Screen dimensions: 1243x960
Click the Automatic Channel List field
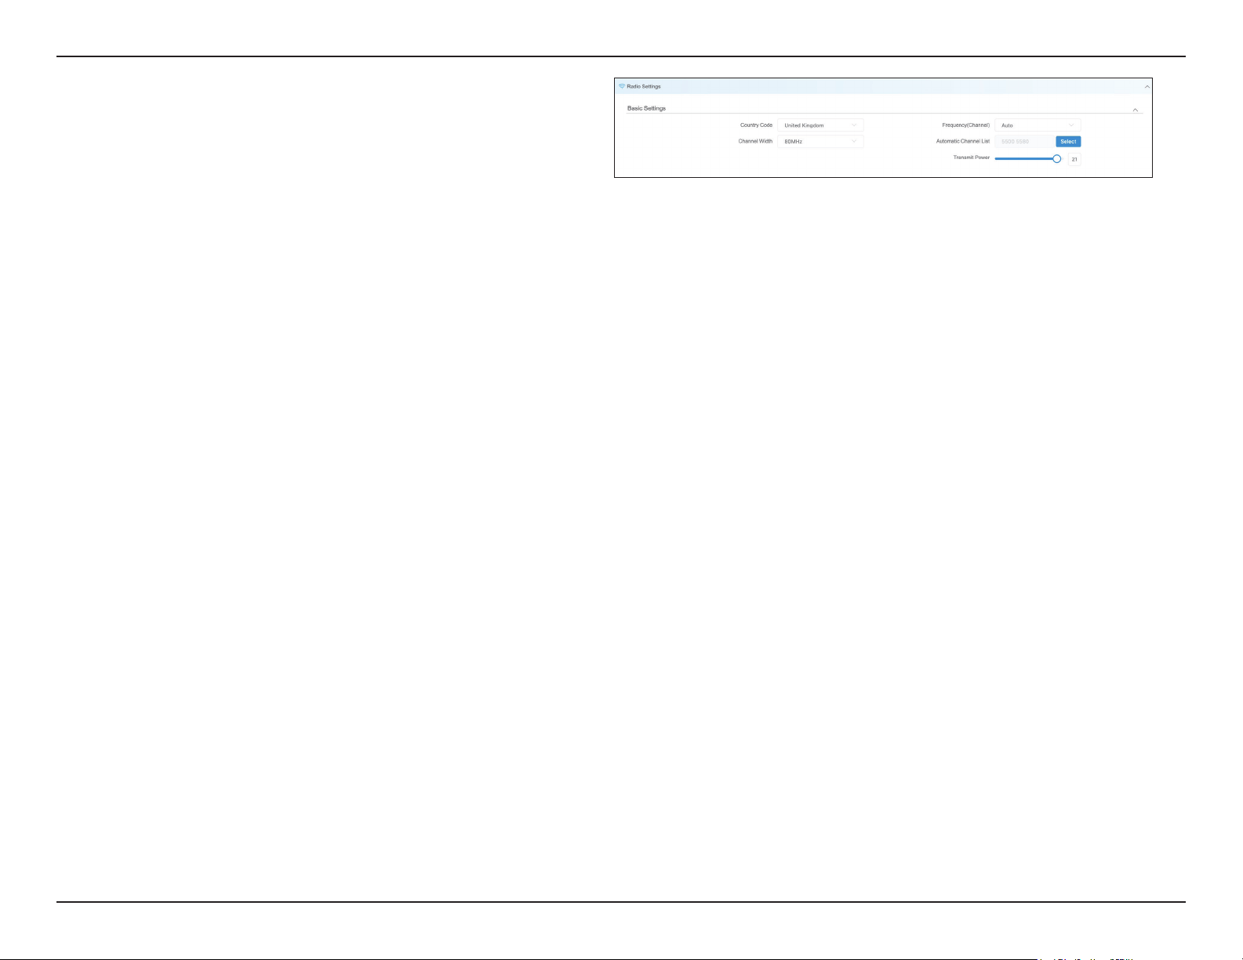click(1024, 142)
